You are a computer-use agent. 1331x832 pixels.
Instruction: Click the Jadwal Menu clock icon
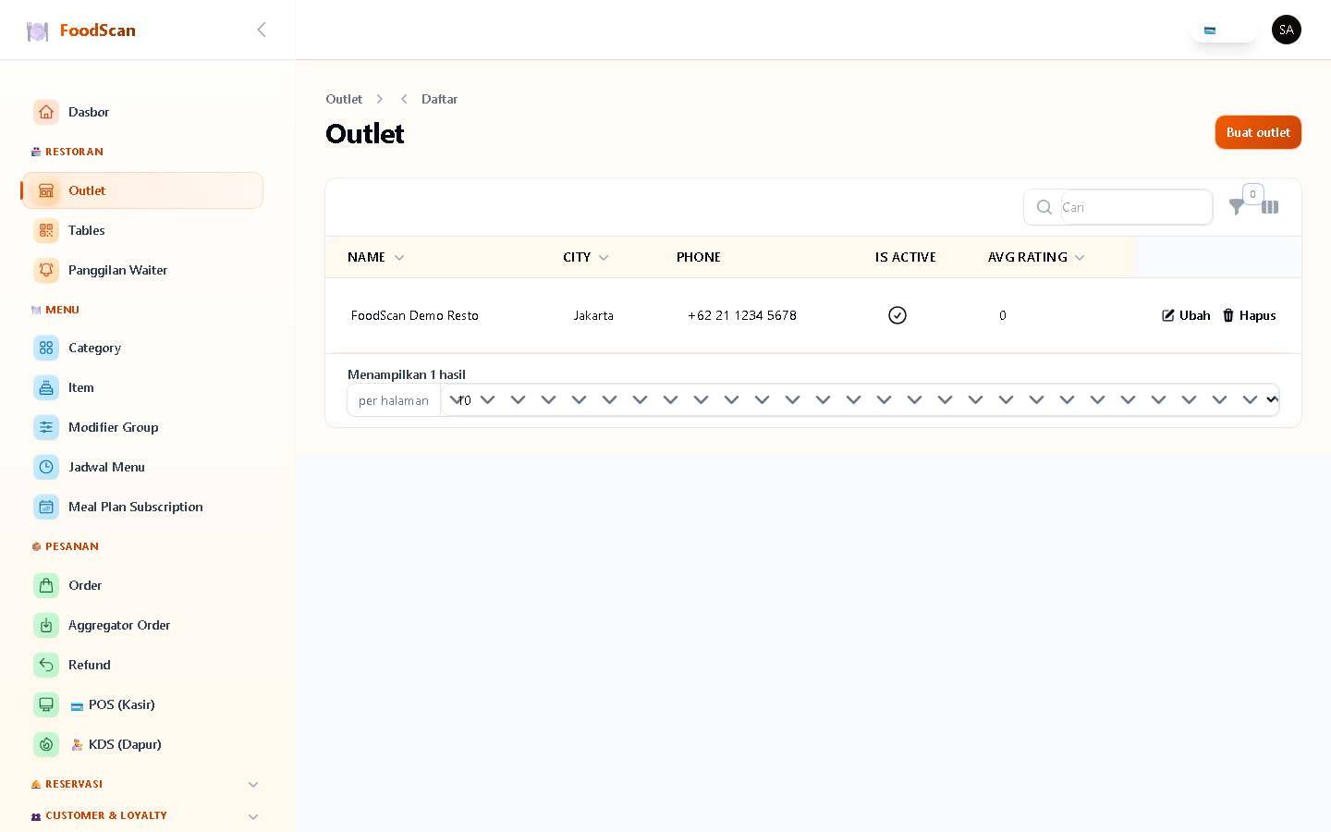coord(46,467)
